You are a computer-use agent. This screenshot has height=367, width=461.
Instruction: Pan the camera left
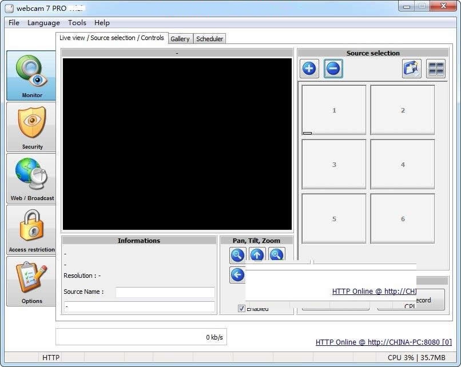coord(237,275)
